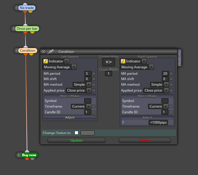Screen dimensions: 198x175
Task: Select the Condition block node
Action: tap(28, 51)
